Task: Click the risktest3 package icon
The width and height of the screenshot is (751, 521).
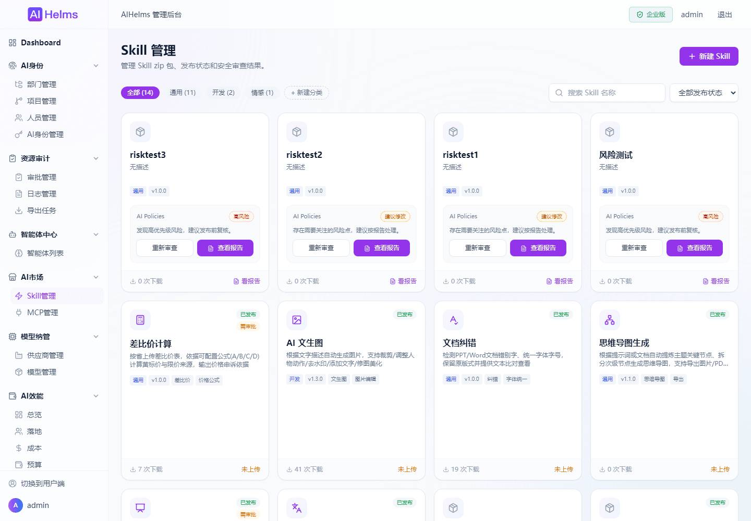Action: 140,132
